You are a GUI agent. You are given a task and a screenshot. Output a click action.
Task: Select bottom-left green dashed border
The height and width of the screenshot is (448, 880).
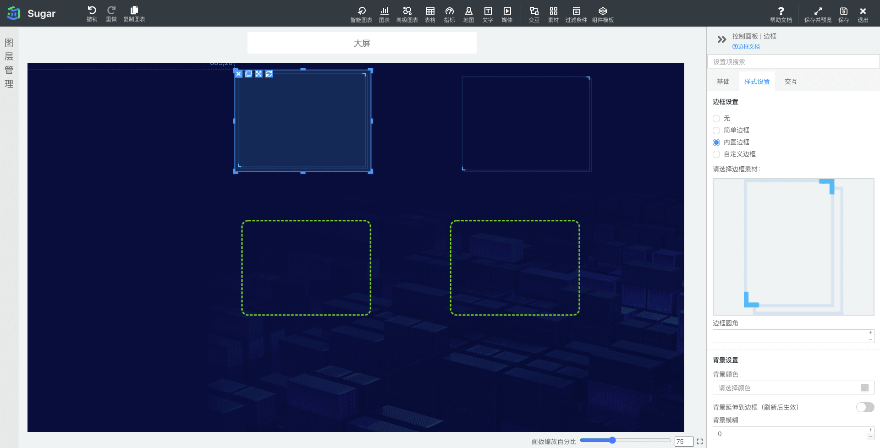pyautogui.click(x=306, y=268)
